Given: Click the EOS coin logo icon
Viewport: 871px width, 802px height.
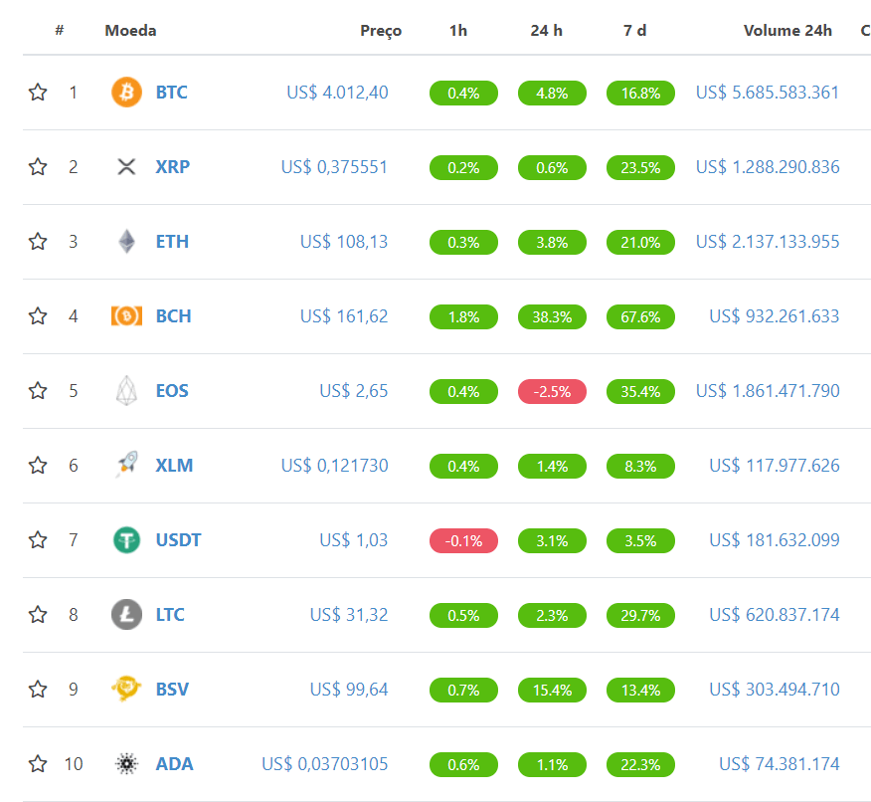Looking at the screenshot, I should coord(126,391).
